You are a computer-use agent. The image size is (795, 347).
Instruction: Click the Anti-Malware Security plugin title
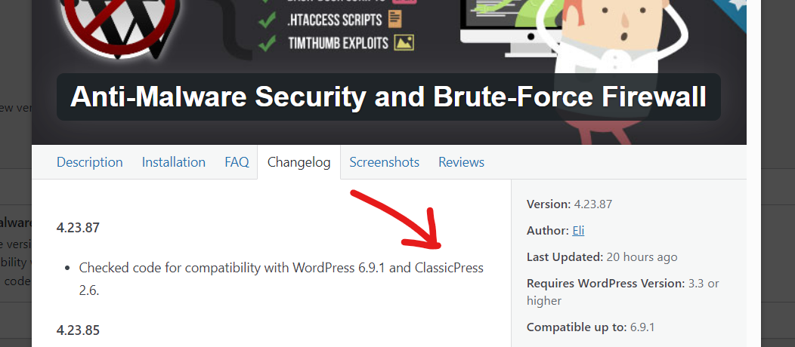tap(388, 97)
